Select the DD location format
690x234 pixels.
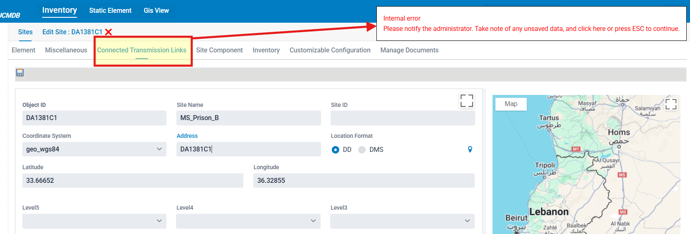[335, 150]
